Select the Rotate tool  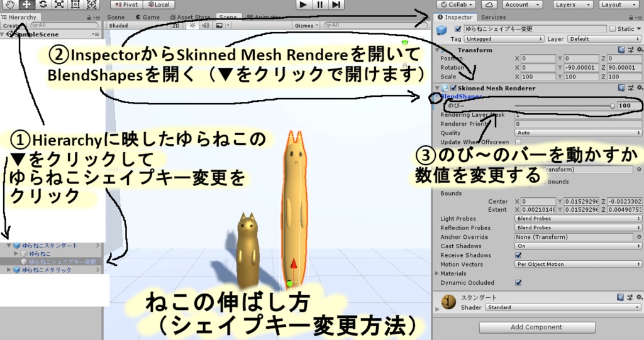[43, 4]
